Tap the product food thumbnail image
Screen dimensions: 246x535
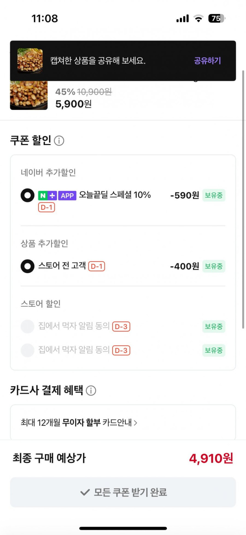[x=29, y=95]
